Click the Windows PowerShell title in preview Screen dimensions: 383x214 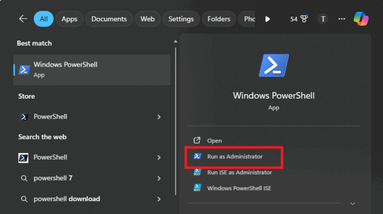(274, 96)
